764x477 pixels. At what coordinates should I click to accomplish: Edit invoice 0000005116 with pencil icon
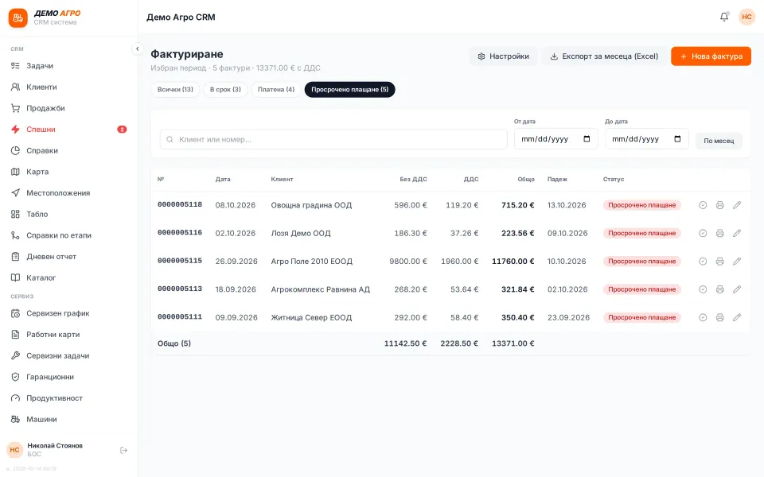(x=737, y=233)
